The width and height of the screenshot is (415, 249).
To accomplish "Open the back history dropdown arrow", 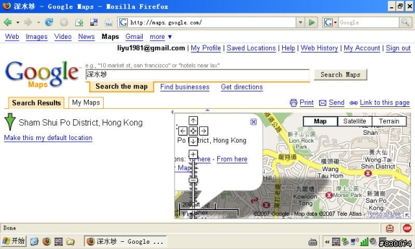I will 18,23.
